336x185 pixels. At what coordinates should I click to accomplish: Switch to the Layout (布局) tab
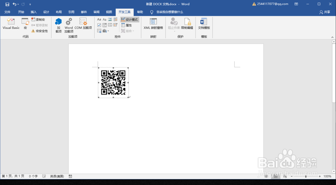click(x=59, y=12)
